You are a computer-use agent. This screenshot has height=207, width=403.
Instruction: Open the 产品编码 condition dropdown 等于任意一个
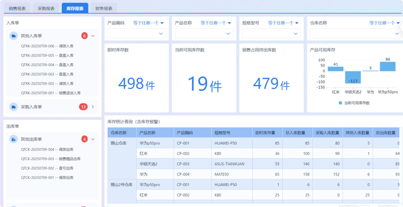(148, 23)
